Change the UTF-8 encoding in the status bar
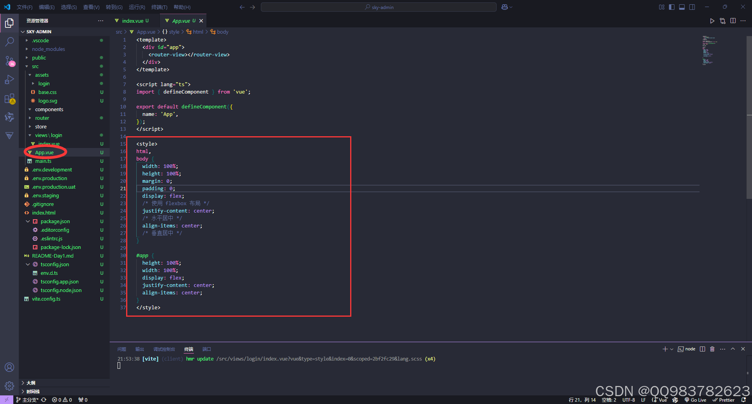Screen dimensions: 752x404 [629, 400]
